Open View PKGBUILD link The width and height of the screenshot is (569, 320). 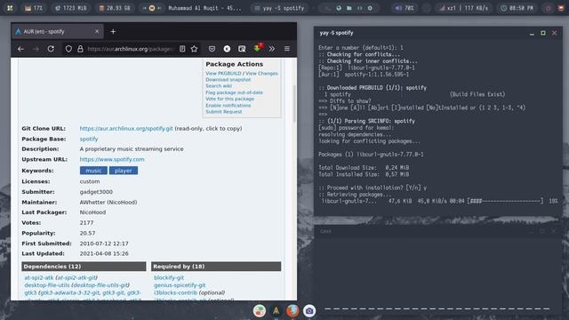click(223, 73)
